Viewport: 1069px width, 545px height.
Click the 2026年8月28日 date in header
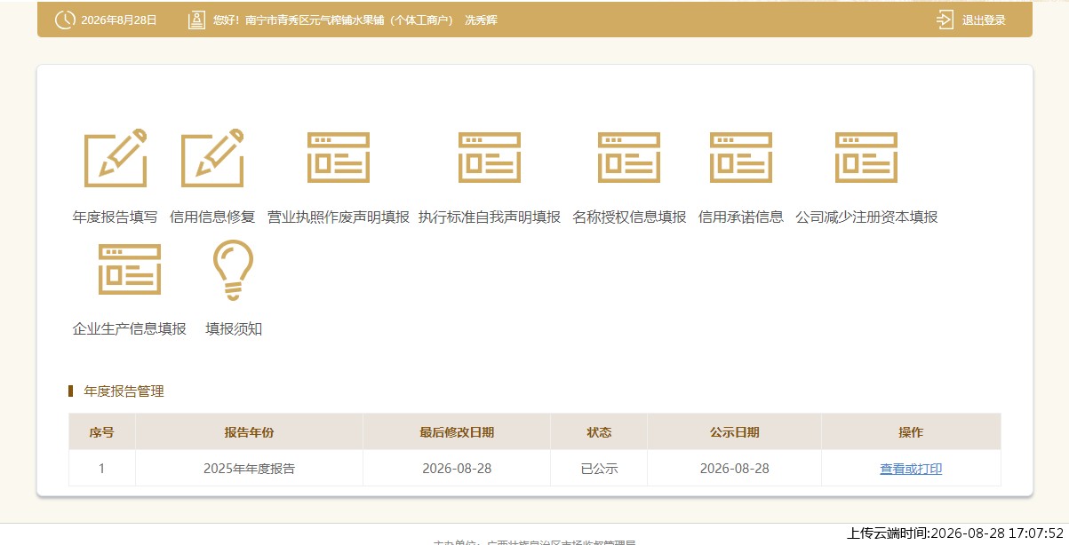[118, 20]
